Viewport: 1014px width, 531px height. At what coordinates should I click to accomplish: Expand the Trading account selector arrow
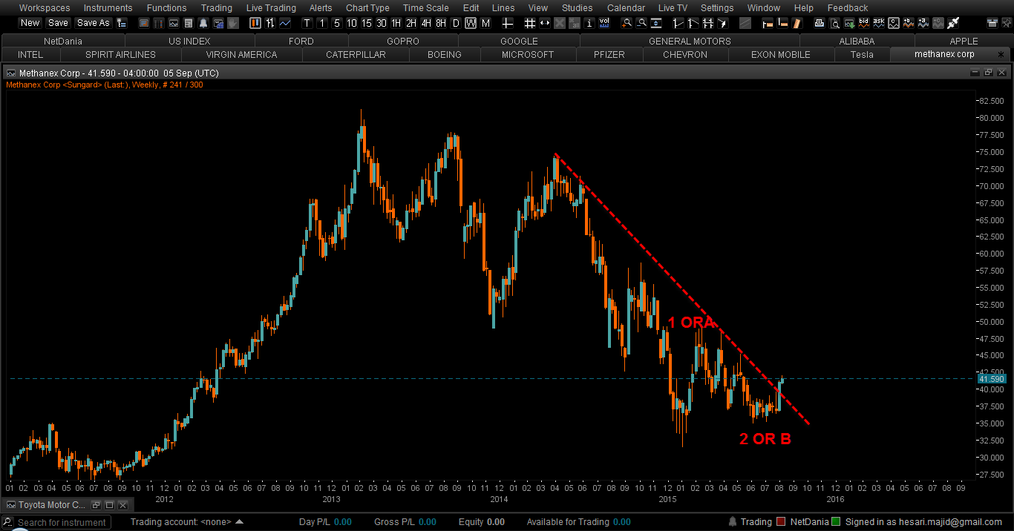click(x=239, y=522)
